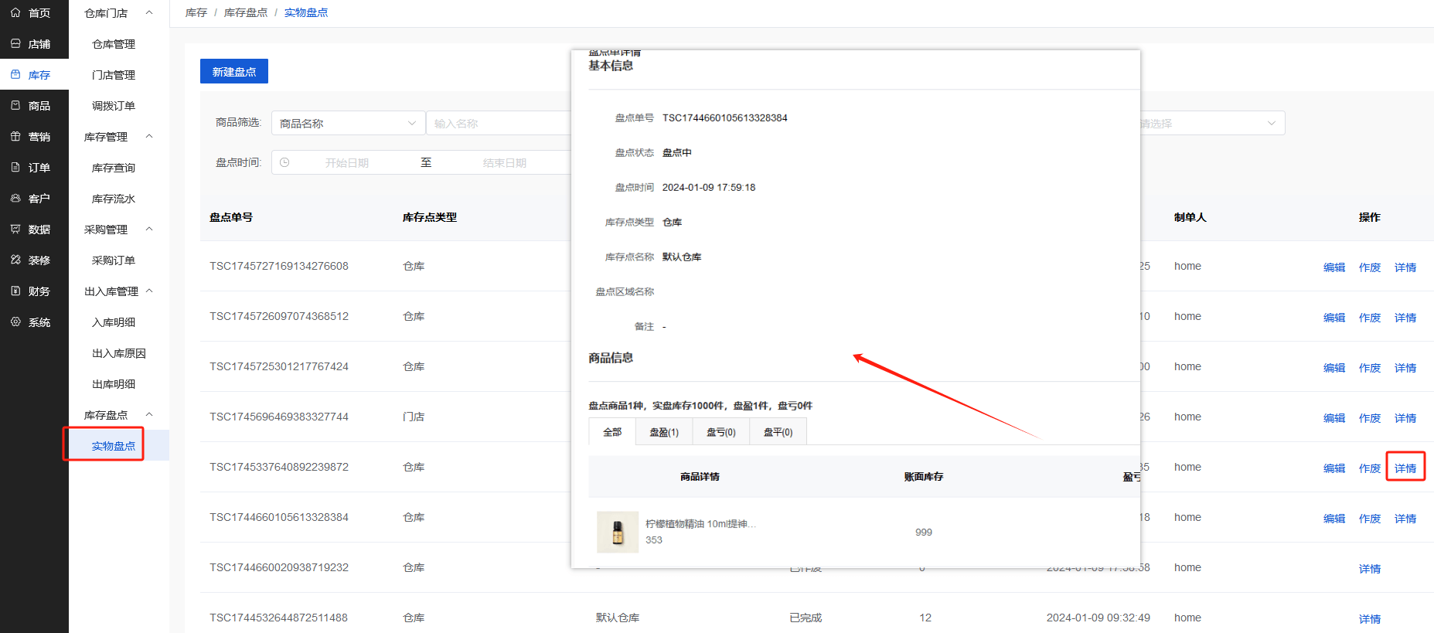
Task: Switch to the 全部 tab in details
Action: [x=612, y=432]
